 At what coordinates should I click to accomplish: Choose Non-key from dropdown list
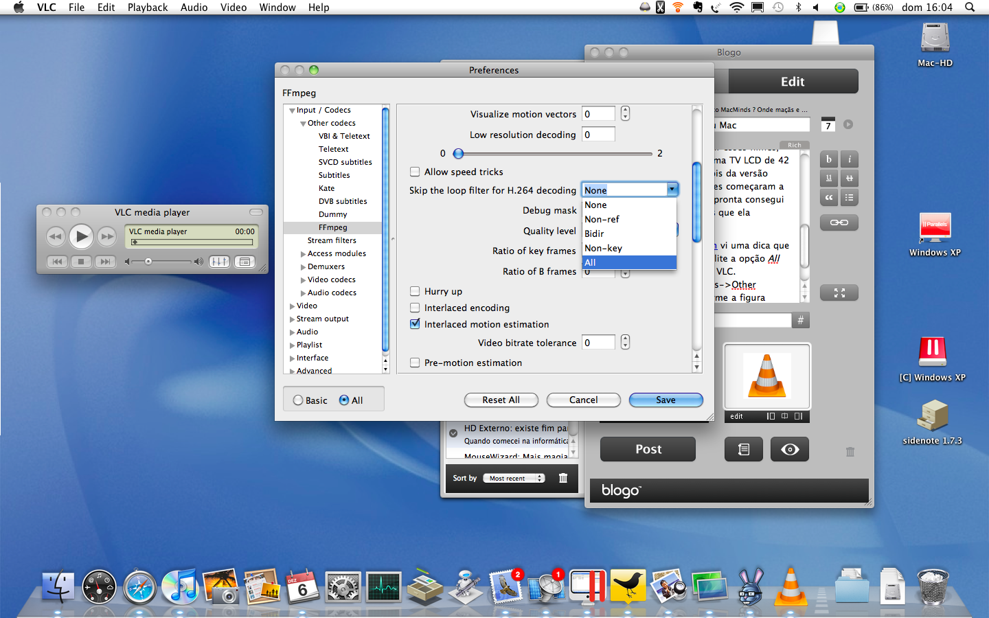(x=629, y=248)
